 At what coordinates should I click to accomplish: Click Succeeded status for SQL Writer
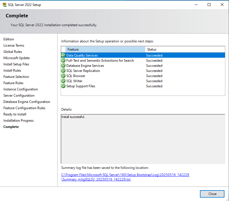pos(154,81)
